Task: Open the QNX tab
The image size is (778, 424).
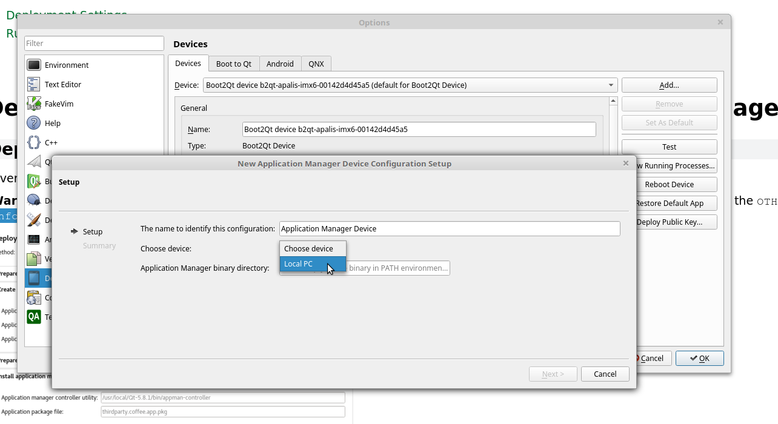Action: 316,64
